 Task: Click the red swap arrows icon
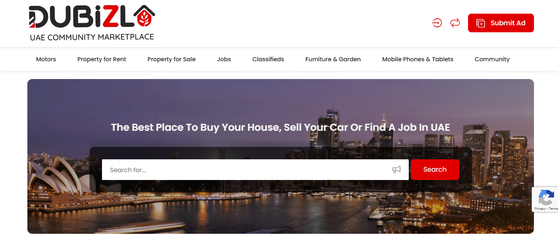455,23
